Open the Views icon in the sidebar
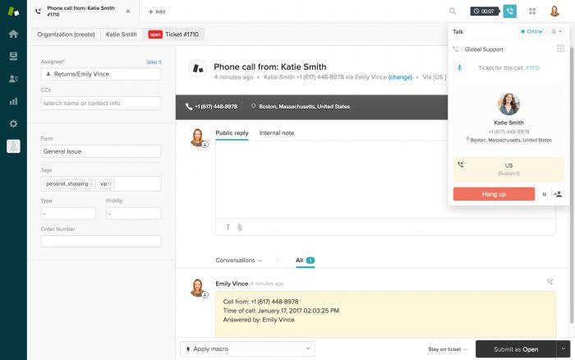 click(13, 56)
